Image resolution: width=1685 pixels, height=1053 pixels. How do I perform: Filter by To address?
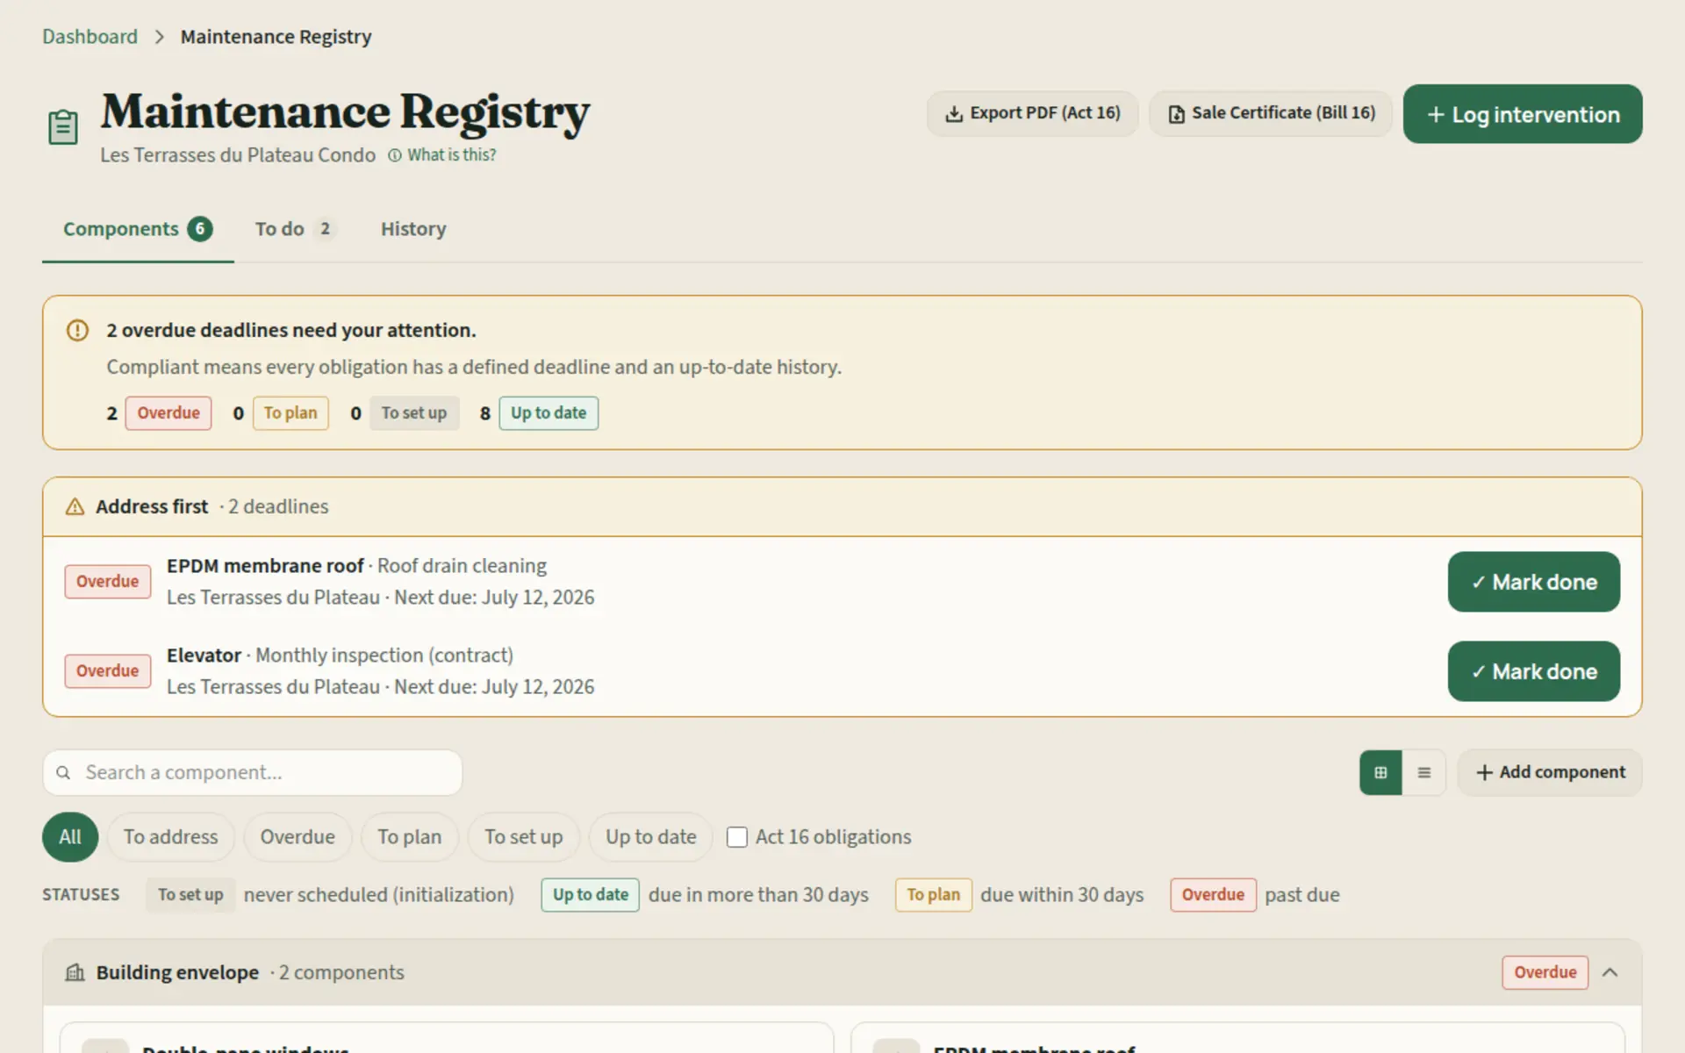click(170, 837)
